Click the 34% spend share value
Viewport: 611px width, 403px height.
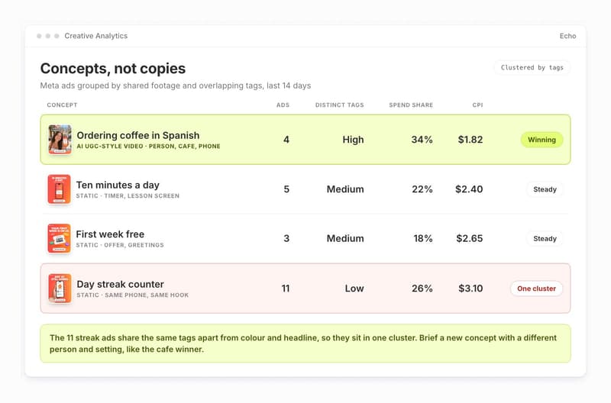(x=422, y=140)
